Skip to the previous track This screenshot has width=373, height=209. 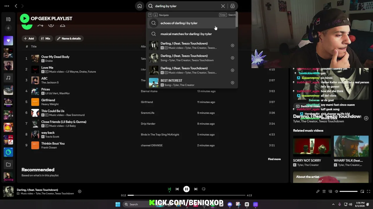click(177, 189)
